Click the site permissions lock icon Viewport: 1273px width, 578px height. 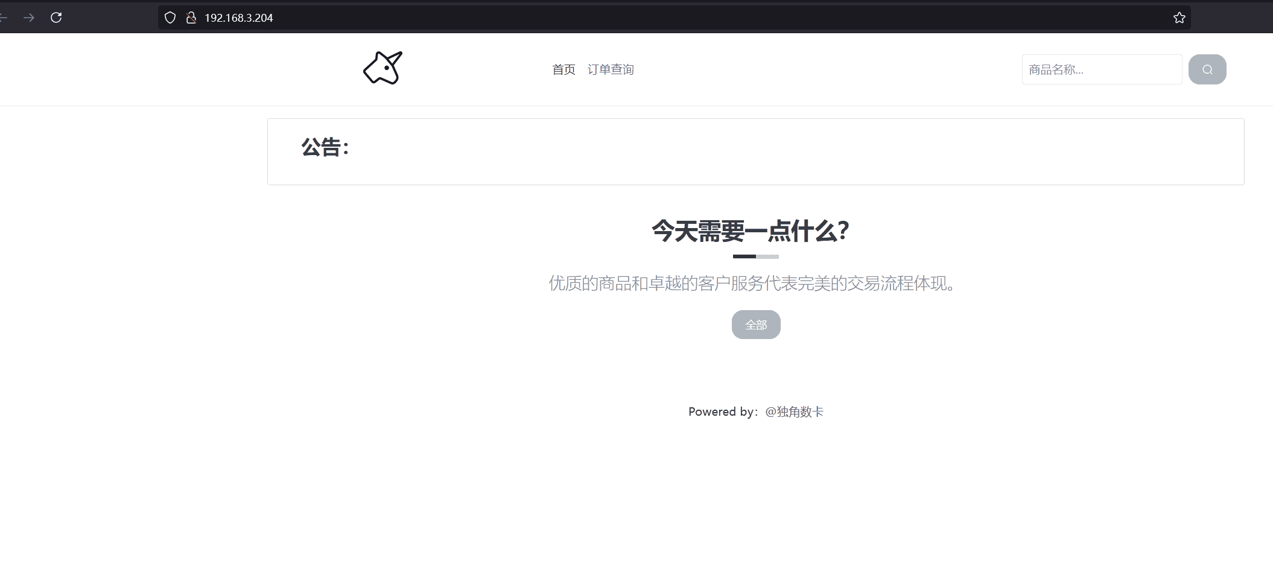point(191,17)
